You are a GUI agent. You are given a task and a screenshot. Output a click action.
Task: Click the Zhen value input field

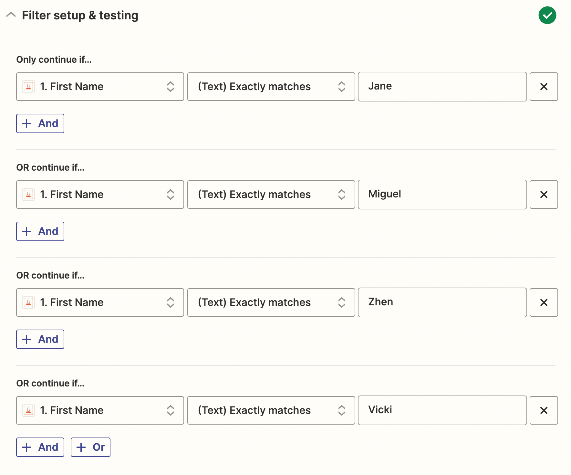pos(442,302)
